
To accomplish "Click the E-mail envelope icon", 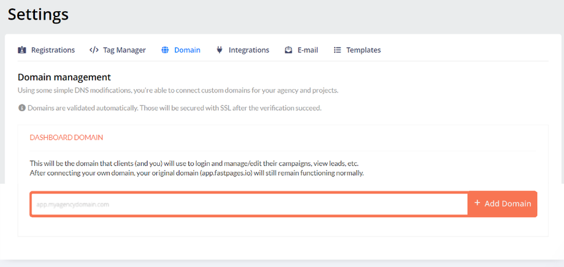I will (x=289, y=50).
